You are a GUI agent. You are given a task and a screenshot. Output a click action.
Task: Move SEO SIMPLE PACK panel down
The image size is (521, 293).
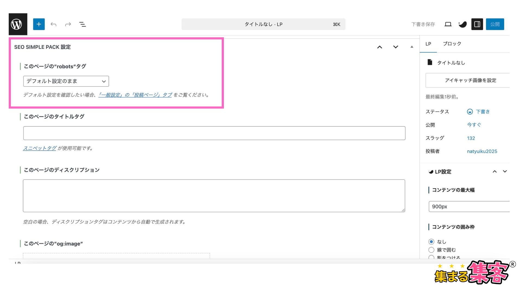point(396,47)
